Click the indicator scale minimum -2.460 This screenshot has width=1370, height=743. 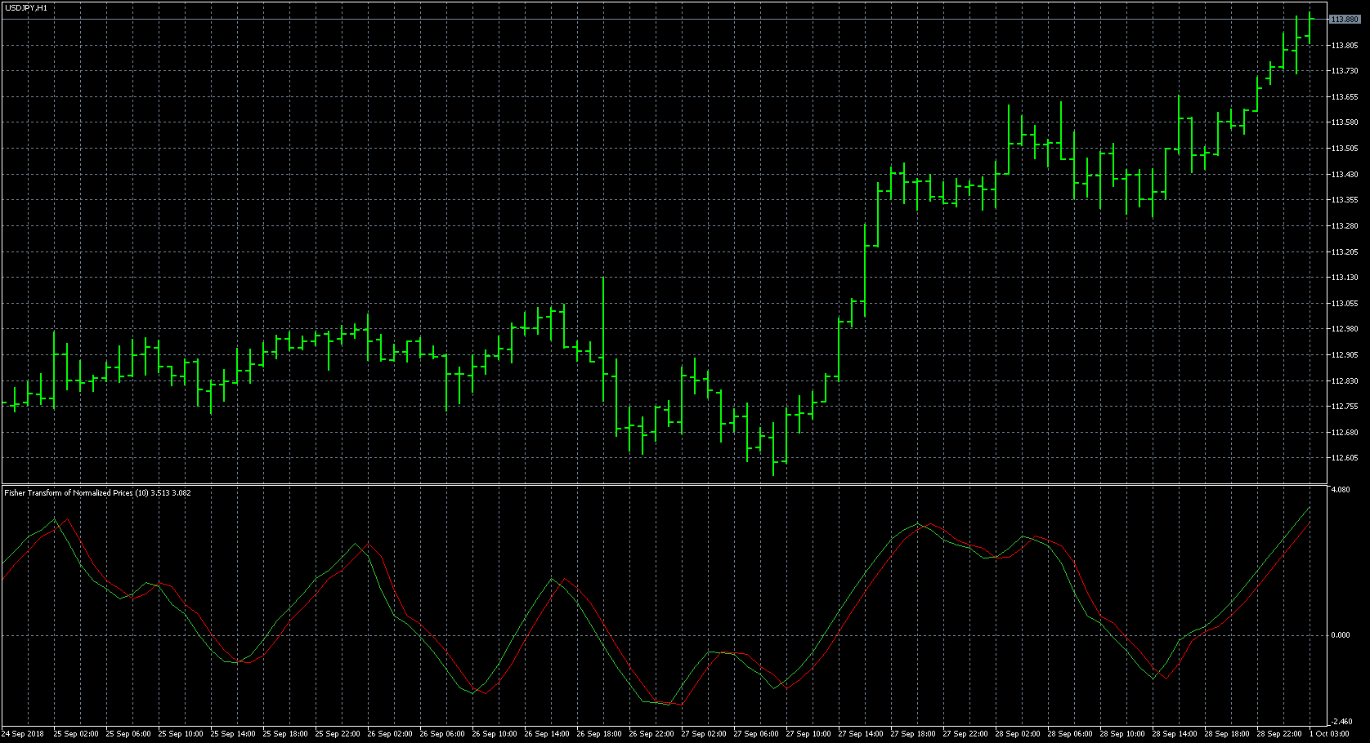click(1341, 722)
